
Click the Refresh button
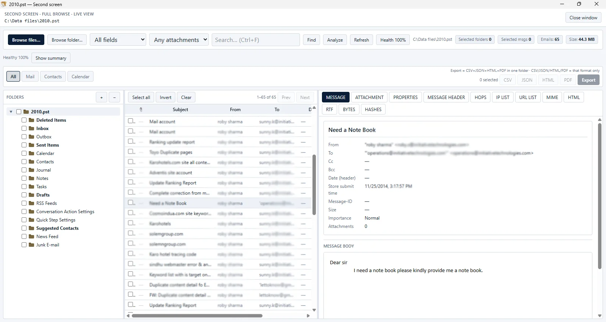pyautogui.click(x=361, y=40)
